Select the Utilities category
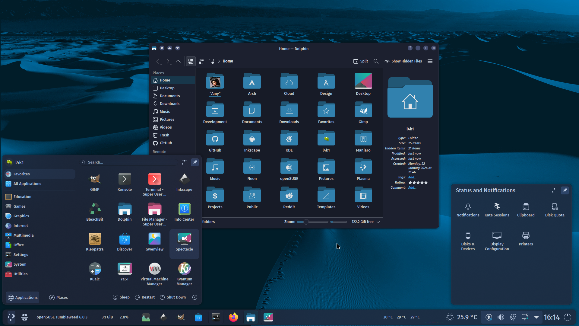The image size is (579, 326). pos(40,274)
